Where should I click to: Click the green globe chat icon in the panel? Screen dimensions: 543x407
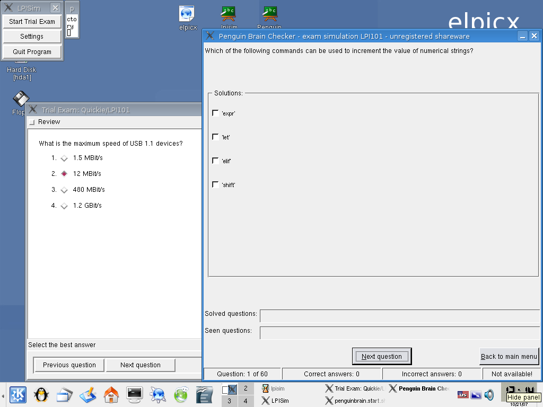[x=181, y=395]
